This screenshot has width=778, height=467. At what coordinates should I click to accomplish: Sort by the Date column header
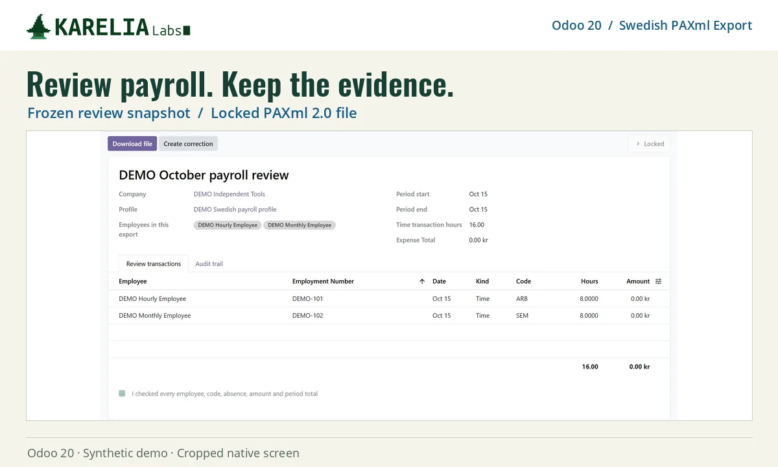439,281
